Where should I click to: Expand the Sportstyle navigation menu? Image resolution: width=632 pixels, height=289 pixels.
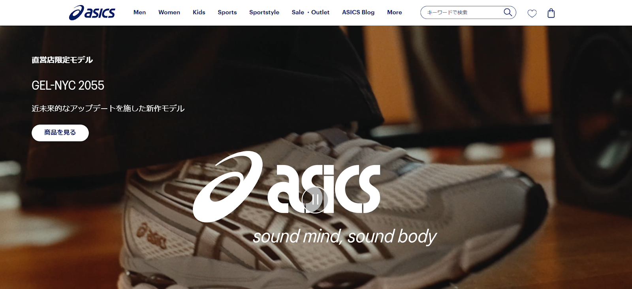(x=264, y=12)
